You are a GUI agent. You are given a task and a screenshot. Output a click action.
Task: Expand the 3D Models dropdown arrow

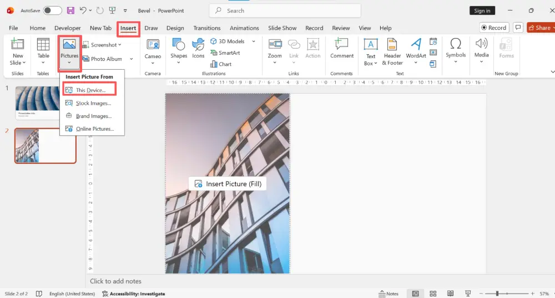(254, 42)
